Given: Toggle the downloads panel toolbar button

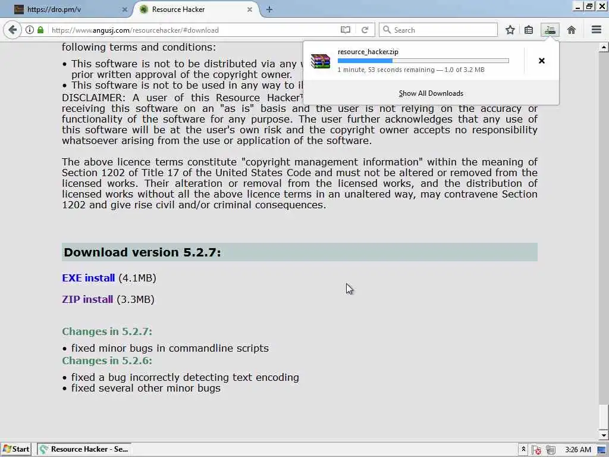Looking at the screenshot, I should click(550, 30).
